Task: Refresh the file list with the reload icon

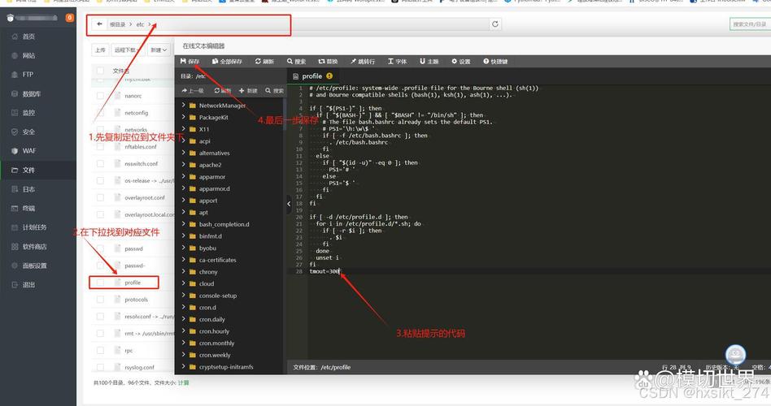Action: [x=495, y=24]
